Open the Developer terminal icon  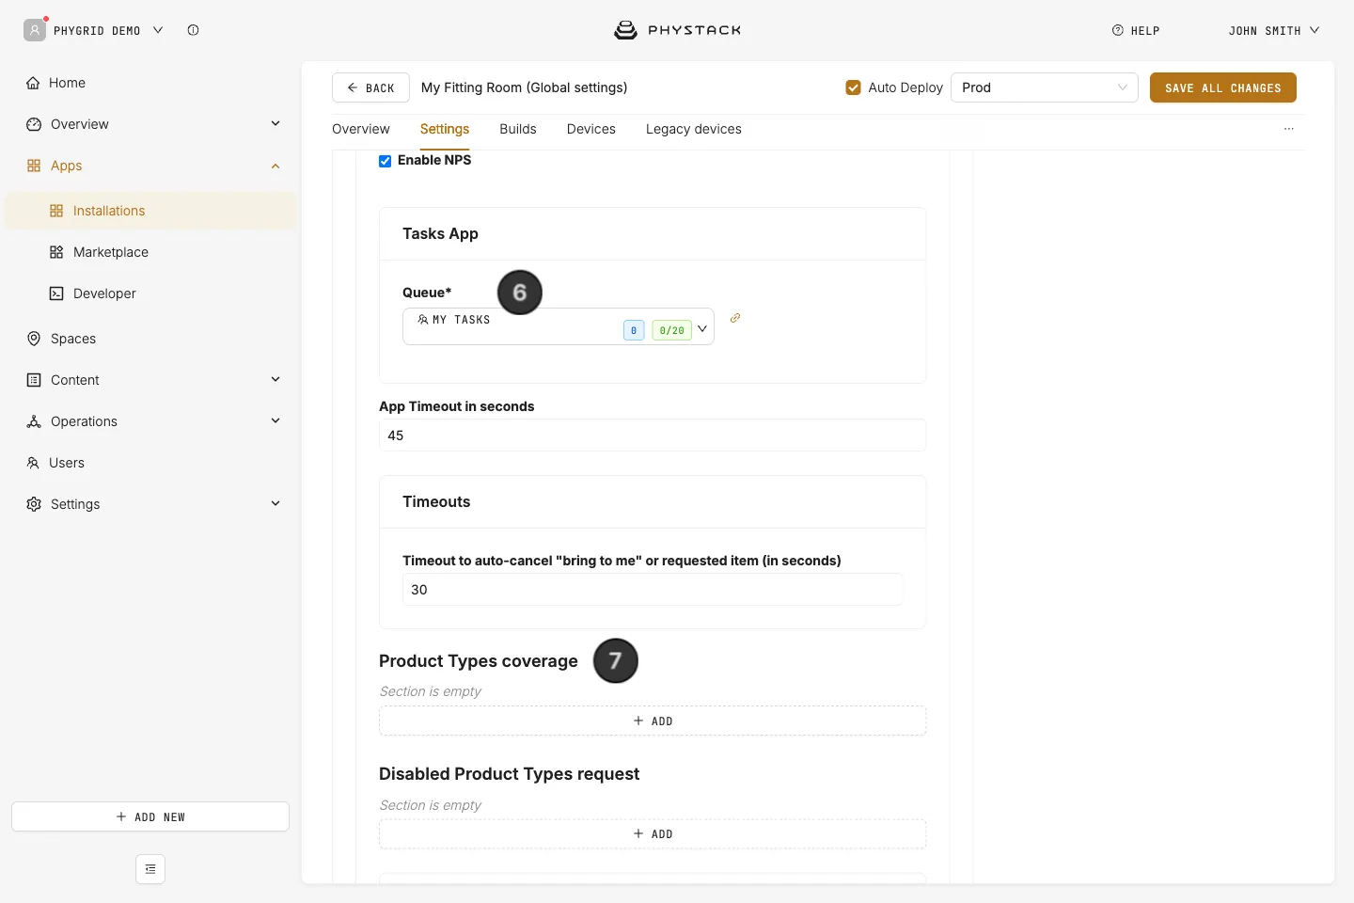pyautogui.click(x=56, y=293)
